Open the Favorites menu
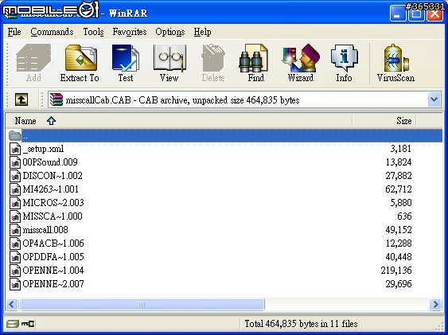Screen dimensions: 448x335 click(130, 32)
